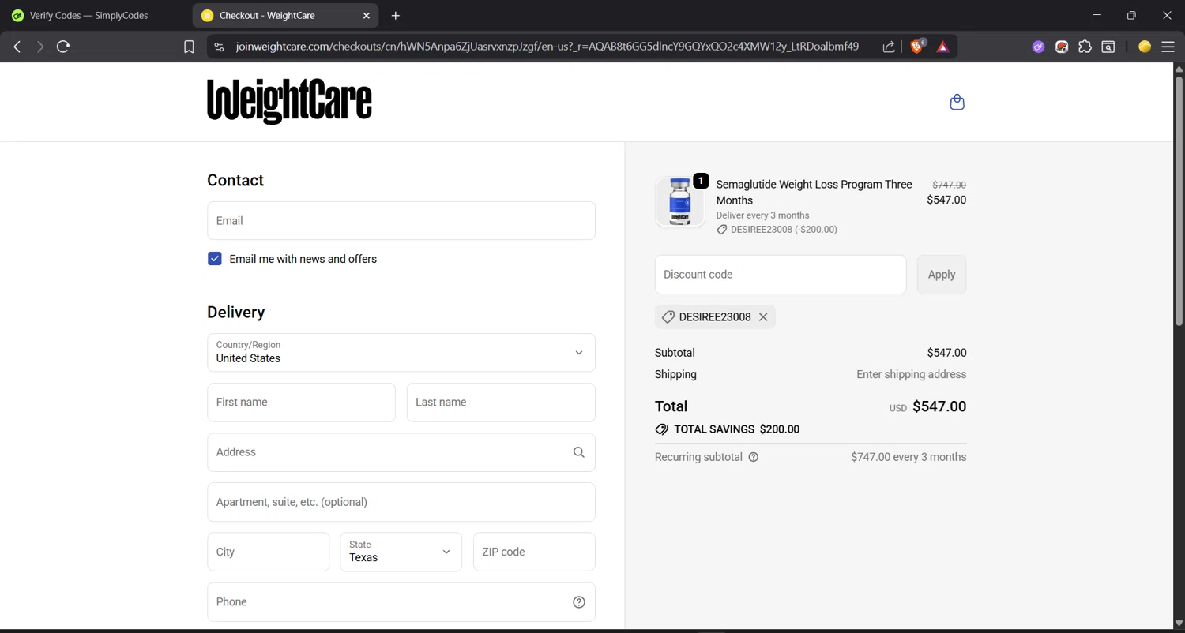
Task: Click the recurring subtotal info icon
Action: click(754, 457)
